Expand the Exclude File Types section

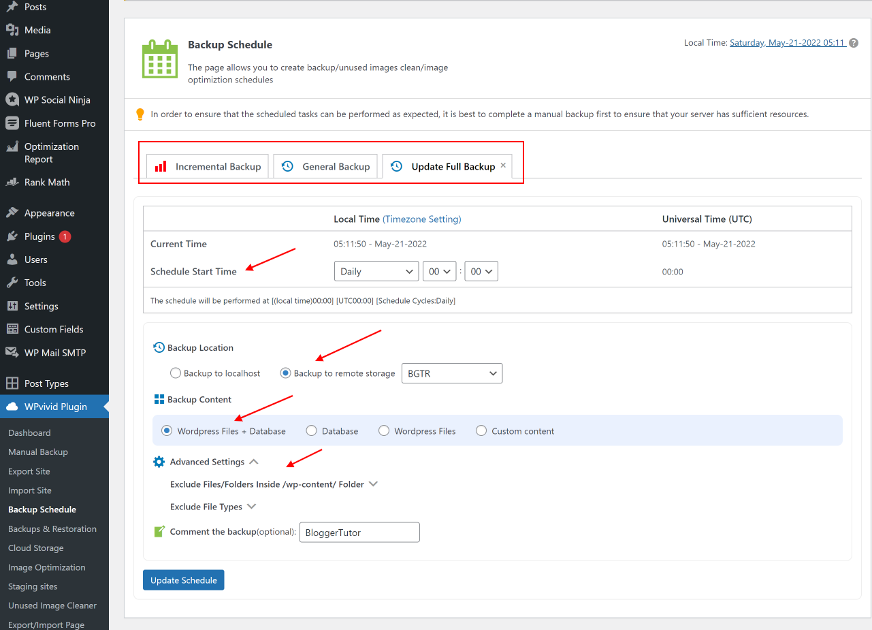251,507
